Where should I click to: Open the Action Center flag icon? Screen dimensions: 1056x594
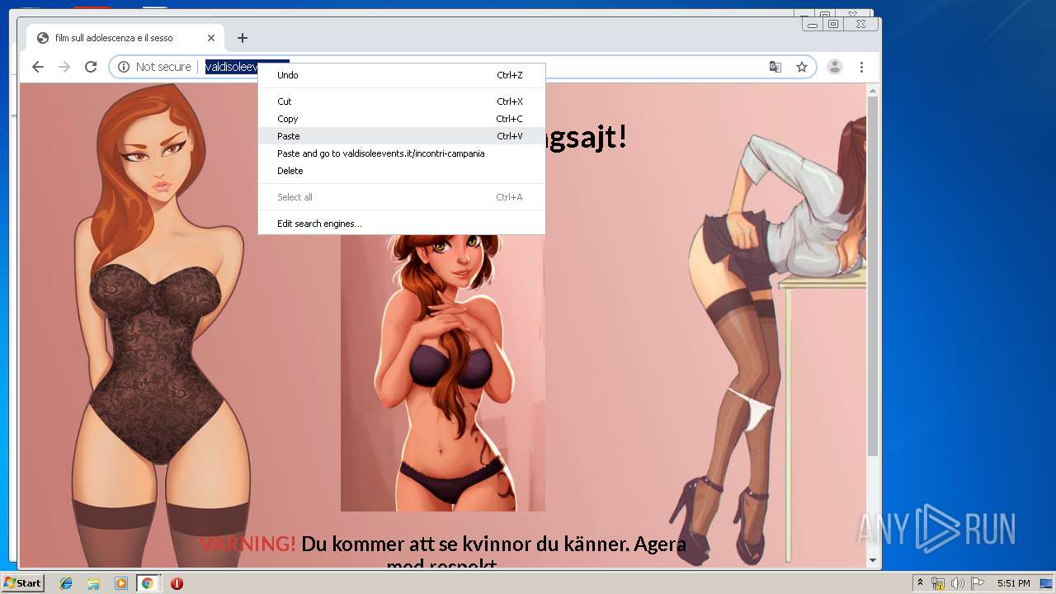pyautogui.click(x=978, y=583)
